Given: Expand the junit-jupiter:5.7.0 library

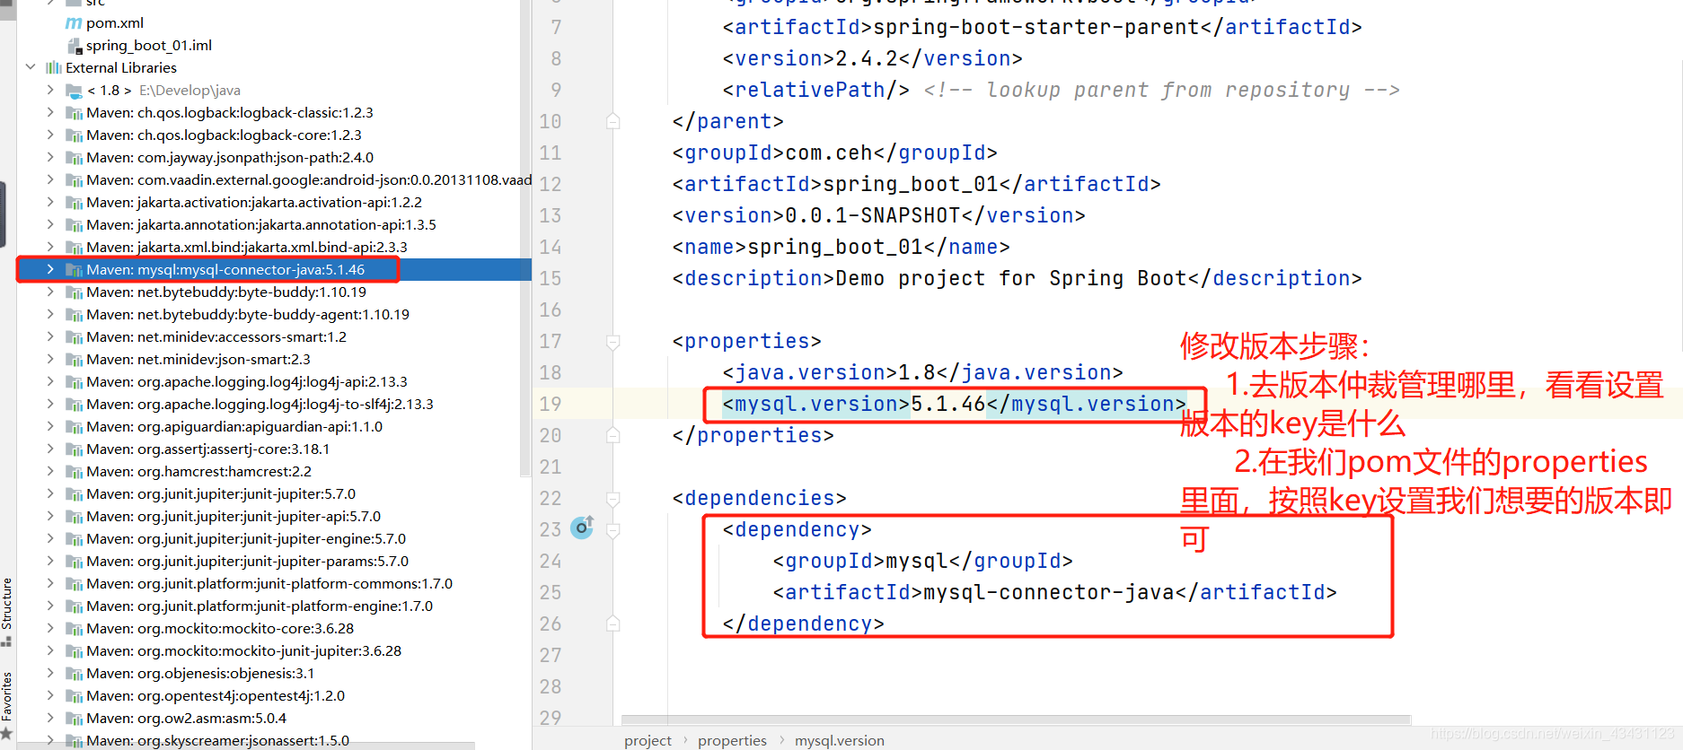Looking at the screenshot, I should pos(50,493).
